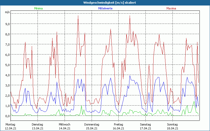Click the '12.04.21' date label
The width and height of the screenshot is (210, 131).
click(10, 128)
